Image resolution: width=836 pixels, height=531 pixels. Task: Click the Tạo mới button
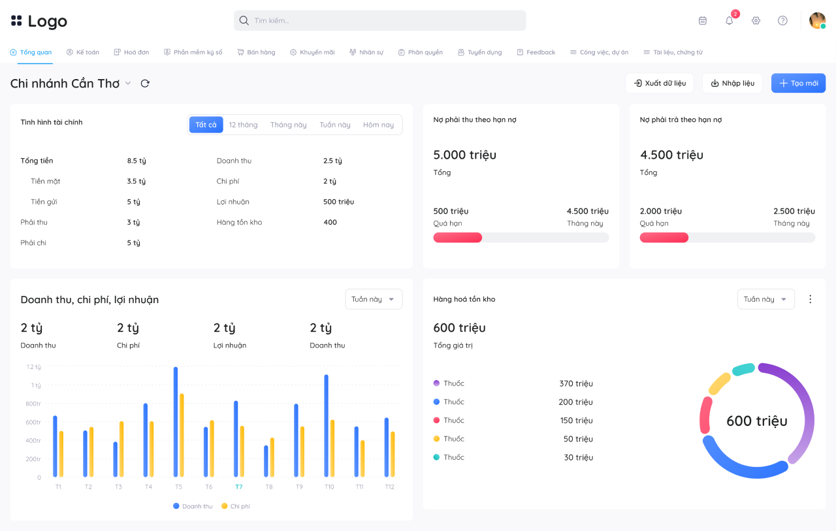(x=798, y=83)
